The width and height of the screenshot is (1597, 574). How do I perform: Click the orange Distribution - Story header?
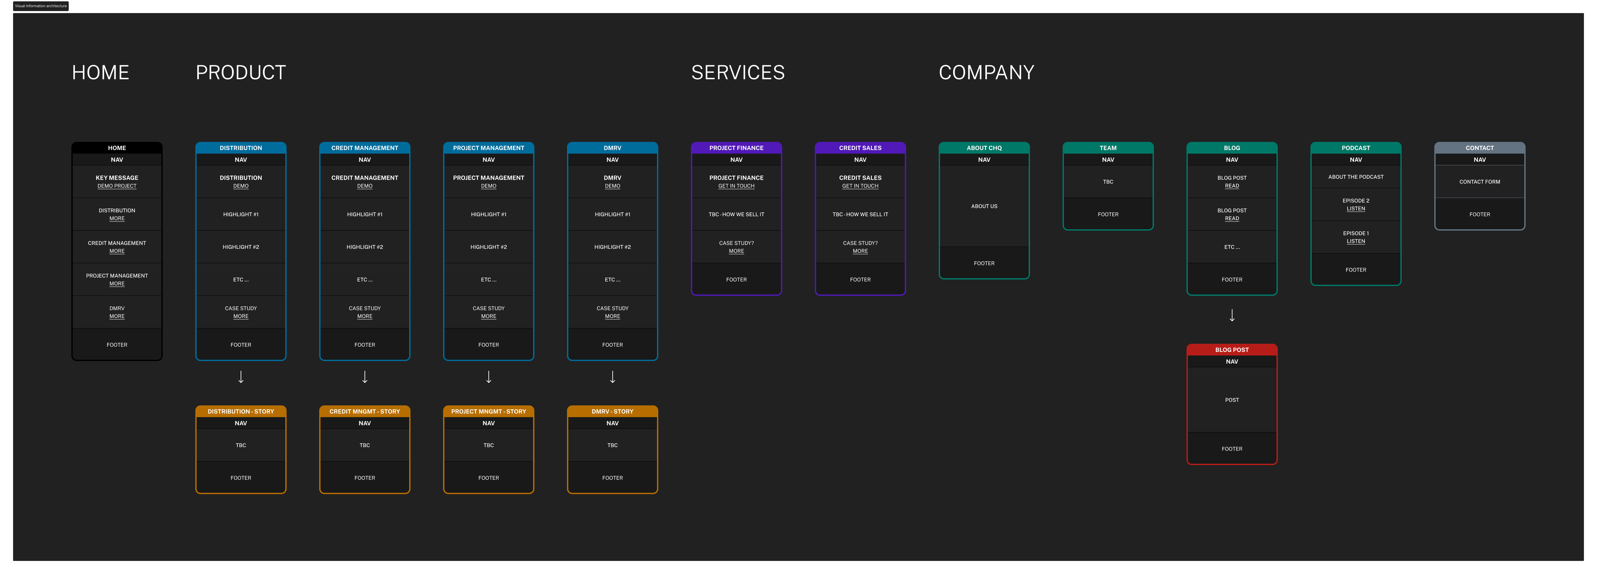(241, 412)
